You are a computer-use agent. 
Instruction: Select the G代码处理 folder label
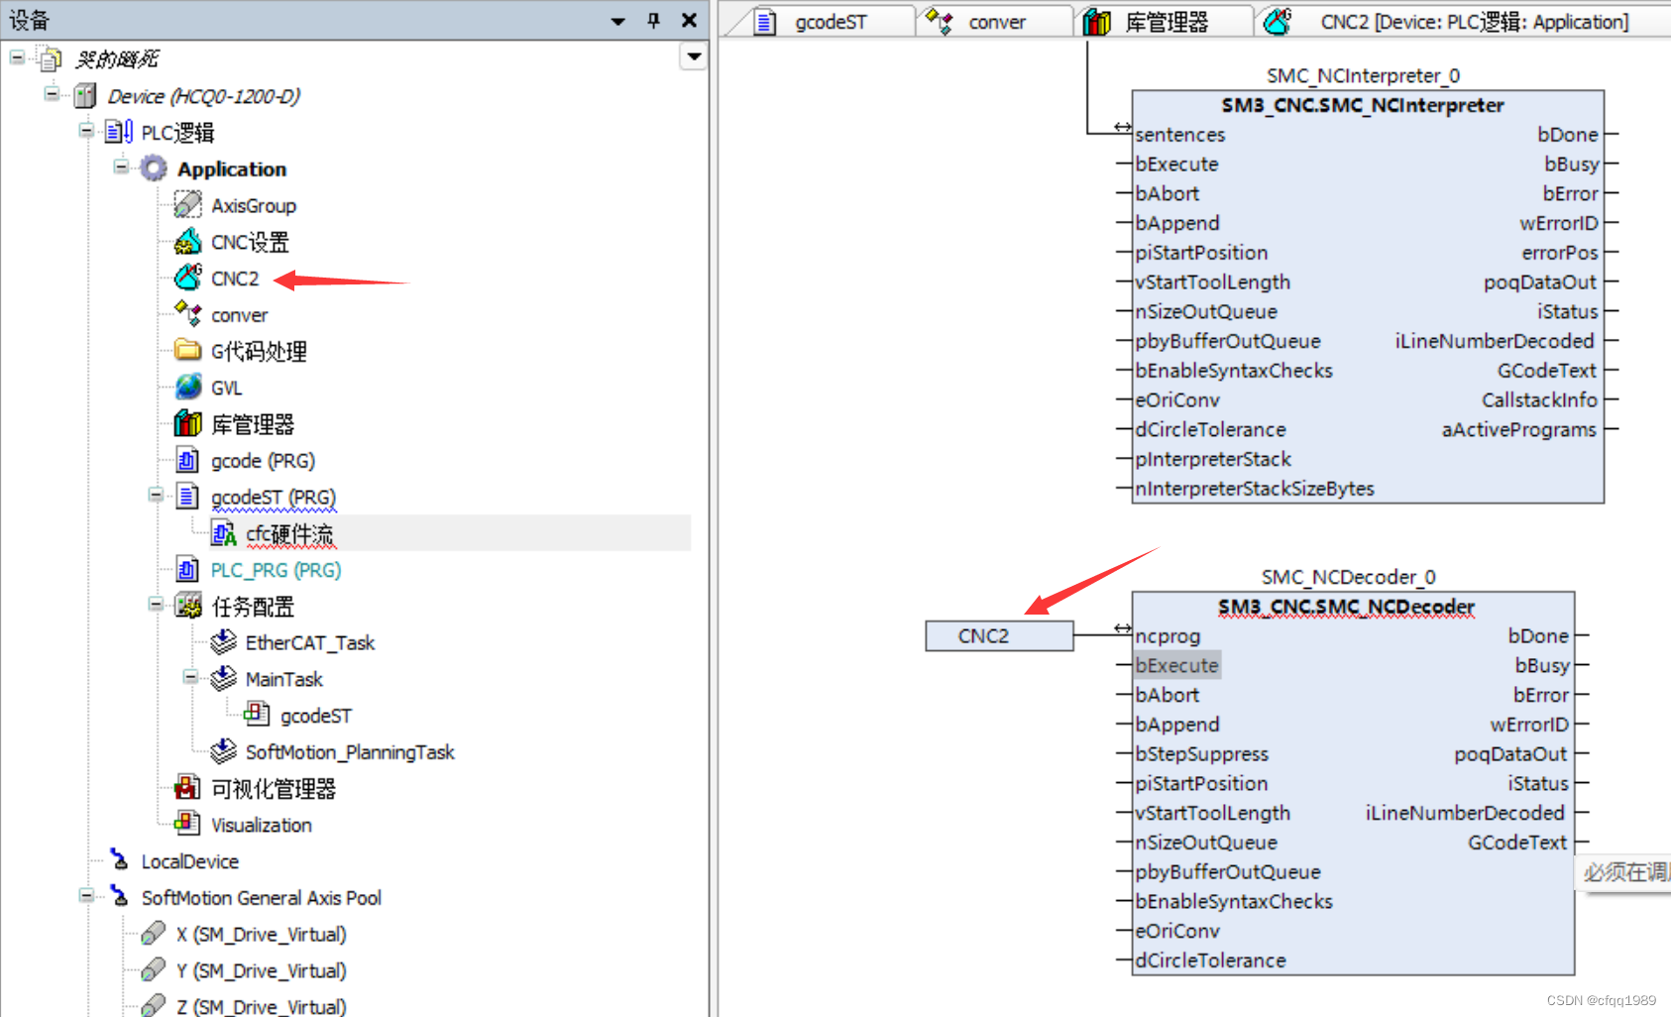click(259, 351)
